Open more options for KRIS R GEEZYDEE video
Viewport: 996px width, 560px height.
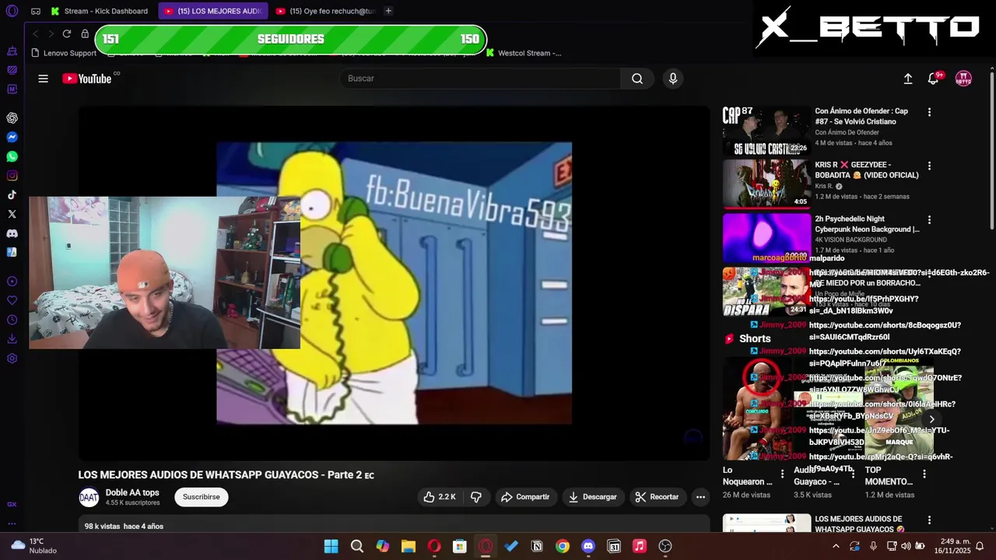click(x=929, y=166)
